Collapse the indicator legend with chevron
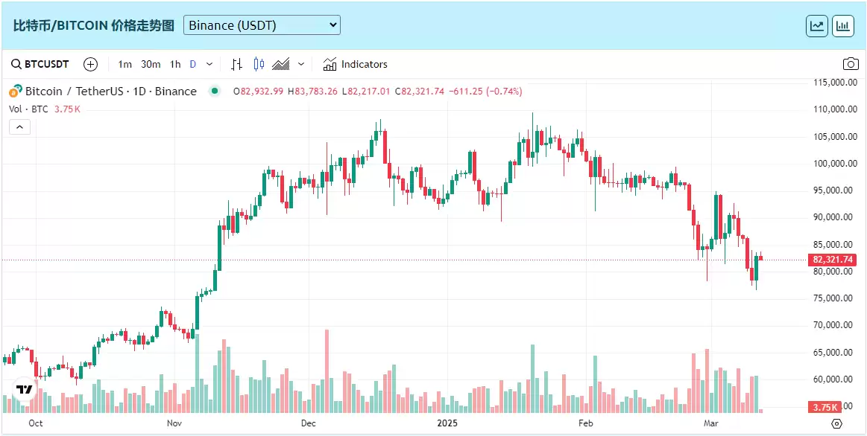The image size is (867, 436). pyautogui.click(x=19, y=127)
